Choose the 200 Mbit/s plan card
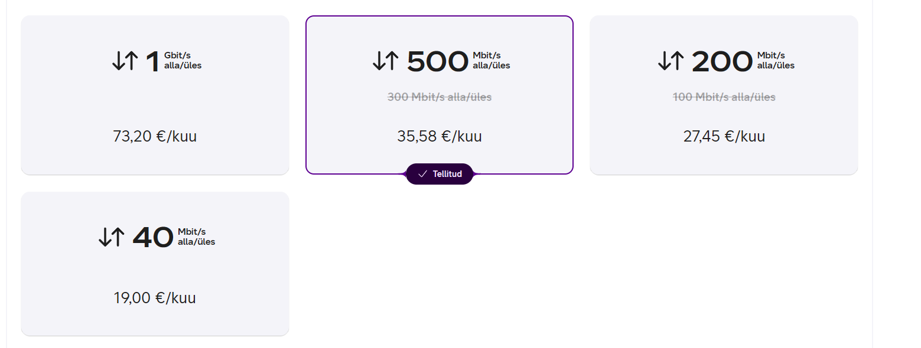This screenshot has width=921, height=348. click(x=724, y=95)
